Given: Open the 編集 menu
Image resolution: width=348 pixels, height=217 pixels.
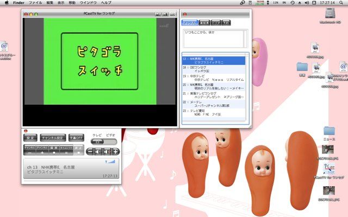Looking at the screenshot, I should (49, 3).
